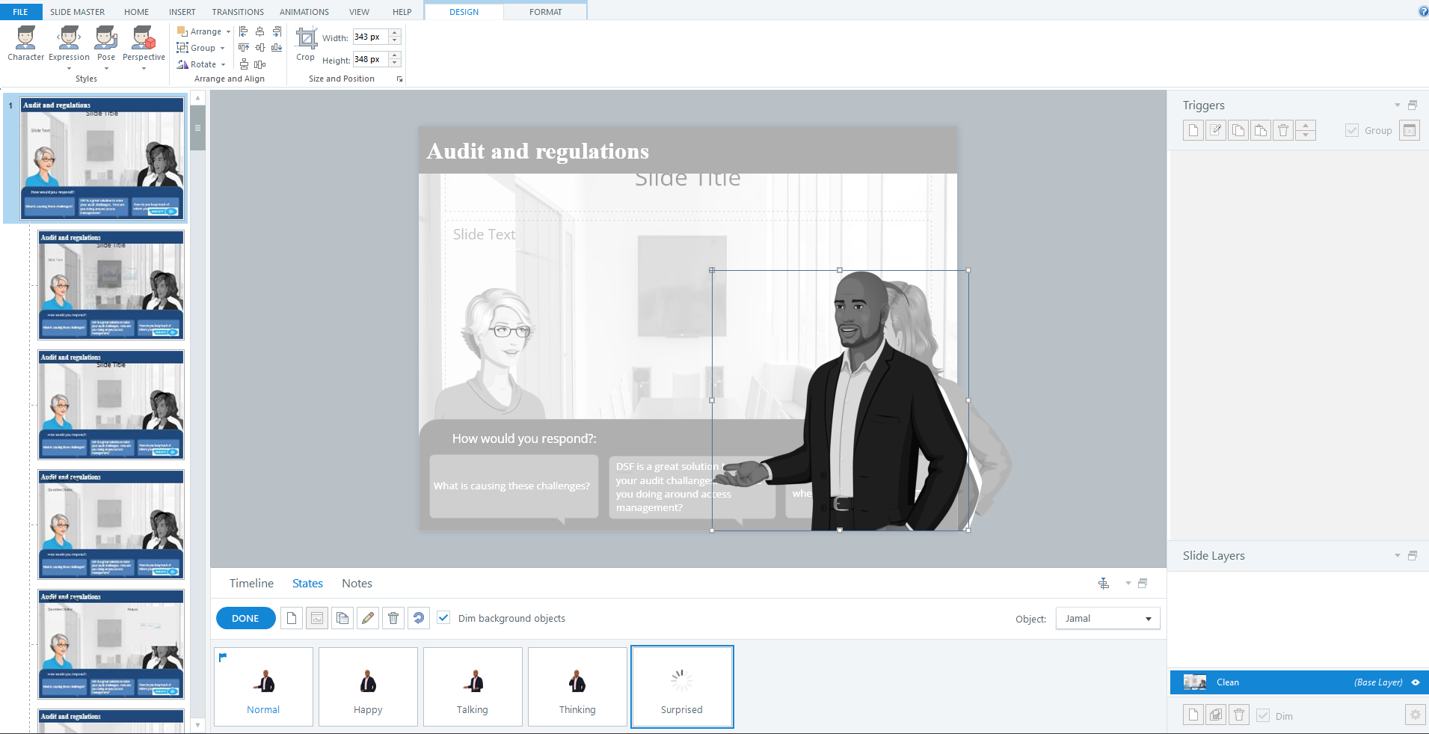Image resolution: width=1429 pixels, height=734 pixels.
Task: Click the reset states icon
Action: 419,618
